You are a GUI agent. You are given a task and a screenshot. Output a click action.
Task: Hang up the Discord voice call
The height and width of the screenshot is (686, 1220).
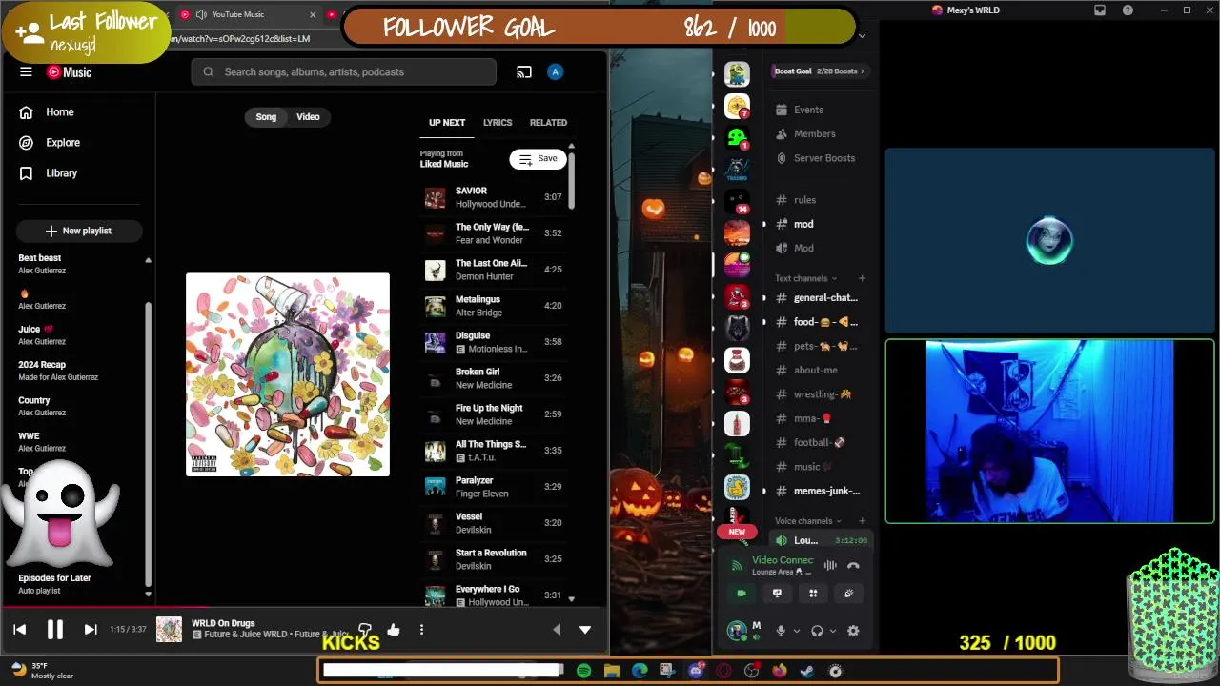pyautogui.click(x=853, y=566)
